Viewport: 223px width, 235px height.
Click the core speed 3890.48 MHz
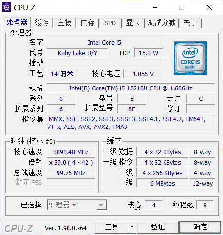click(71, 152)
